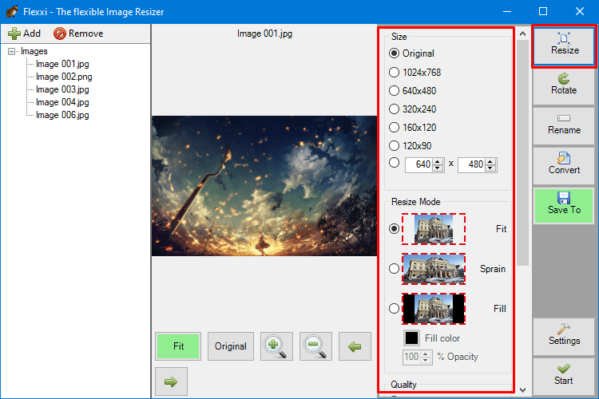Open the Rename options panel
The width and height of the screenshot is (599, 399).
click(564, 125)
